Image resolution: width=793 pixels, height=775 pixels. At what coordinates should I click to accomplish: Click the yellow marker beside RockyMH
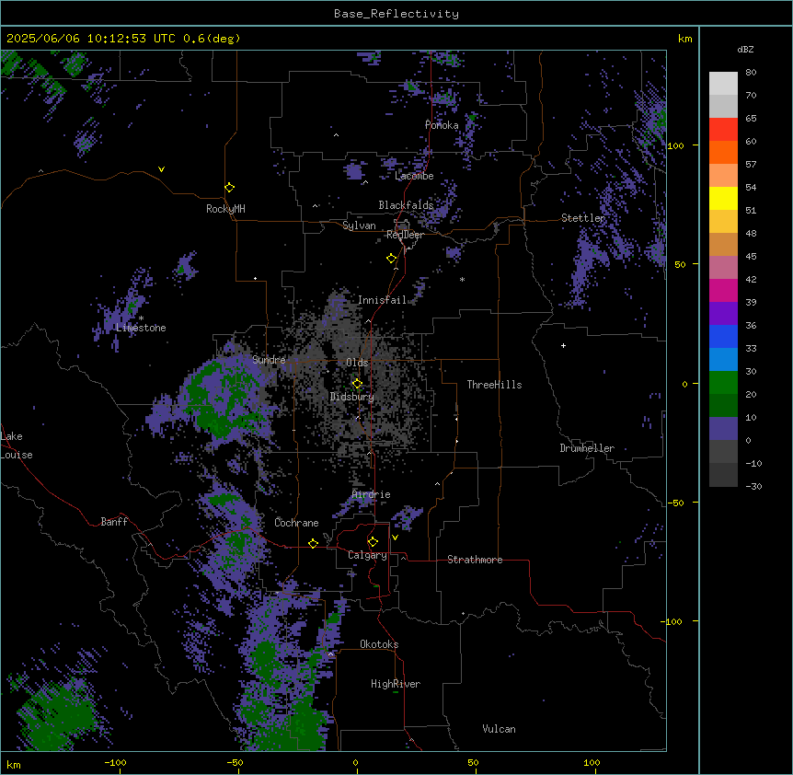(x=229, y=187)
